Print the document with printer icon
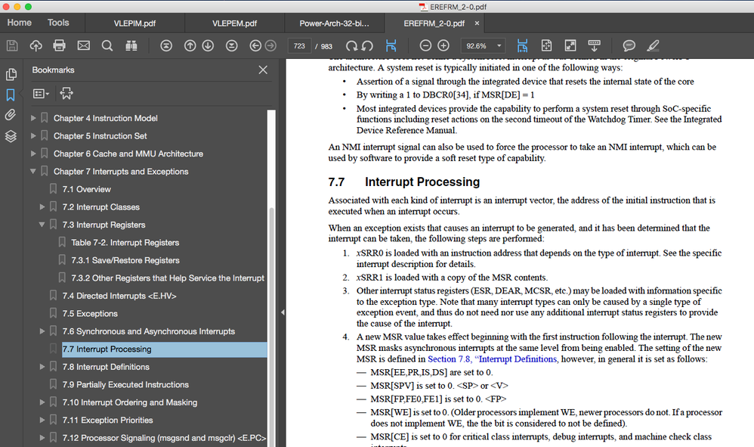754x447 pixels. coord(59,45)
